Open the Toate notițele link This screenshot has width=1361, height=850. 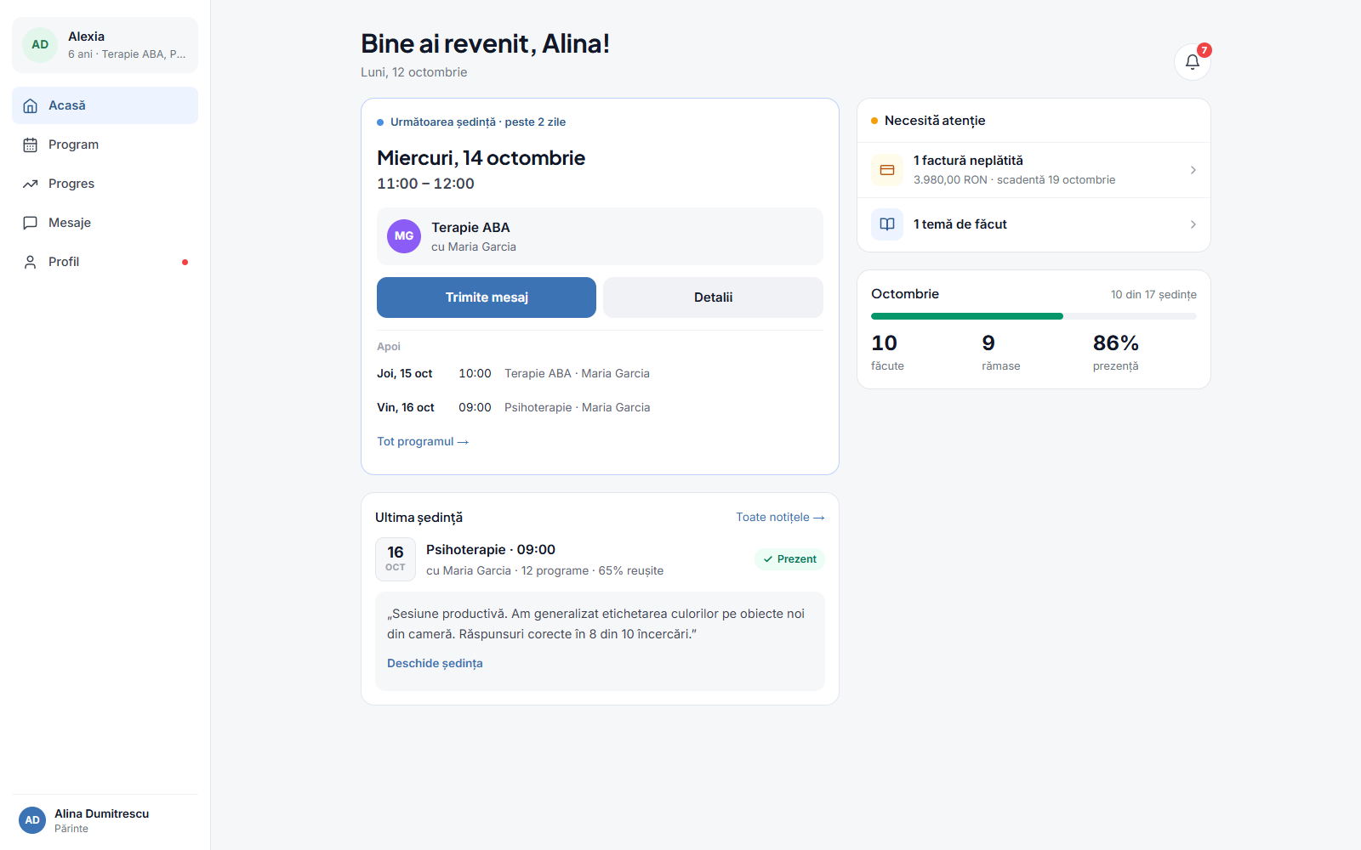pos(780,517)
